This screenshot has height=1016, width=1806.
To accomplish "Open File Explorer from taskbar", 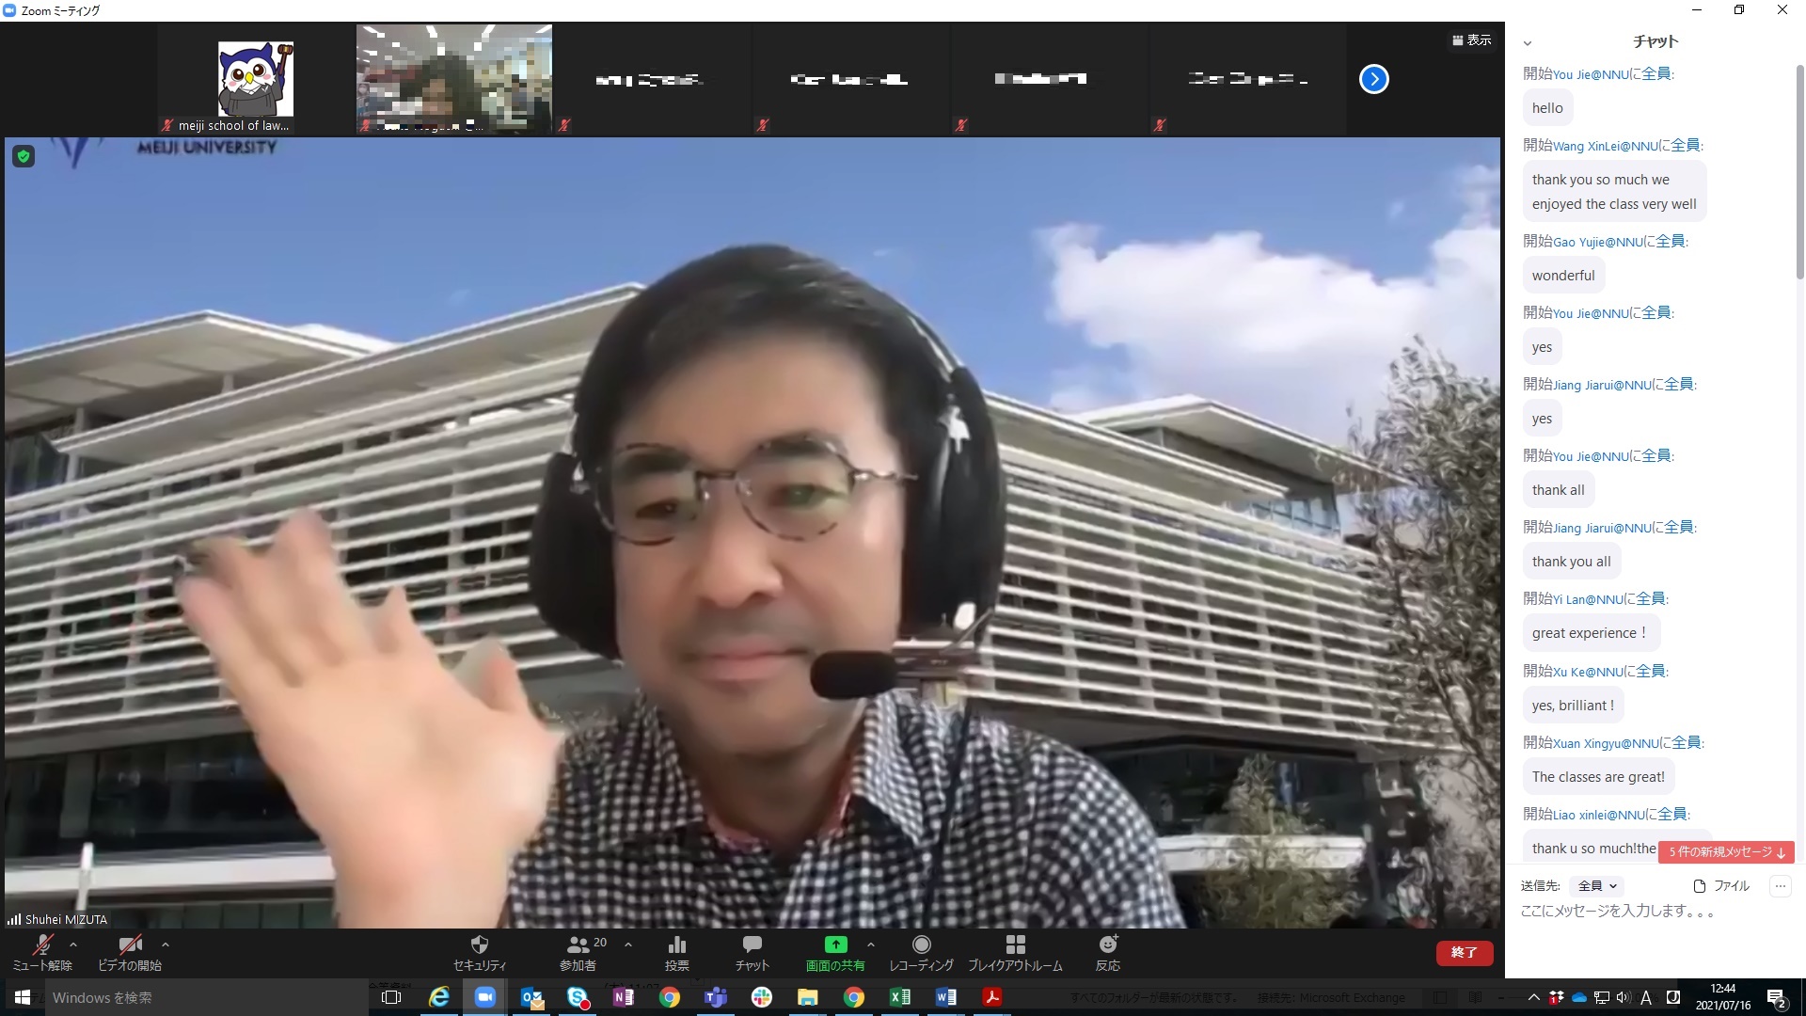I will coord(808,997).
